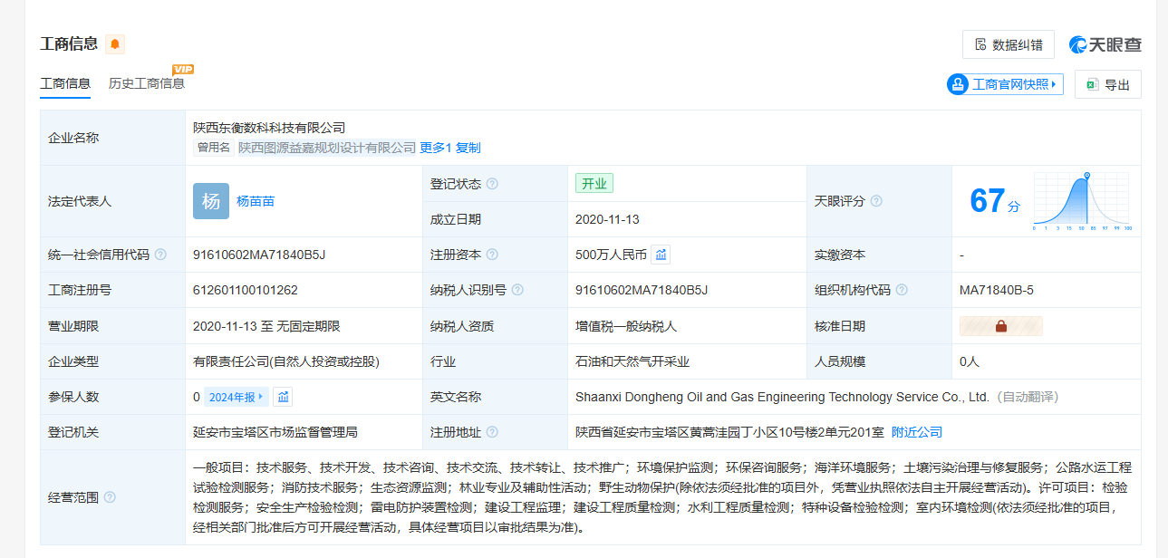Open the 数据纠错 data correction button
Screen dimensions: 1168x558
pos(1009,44)
